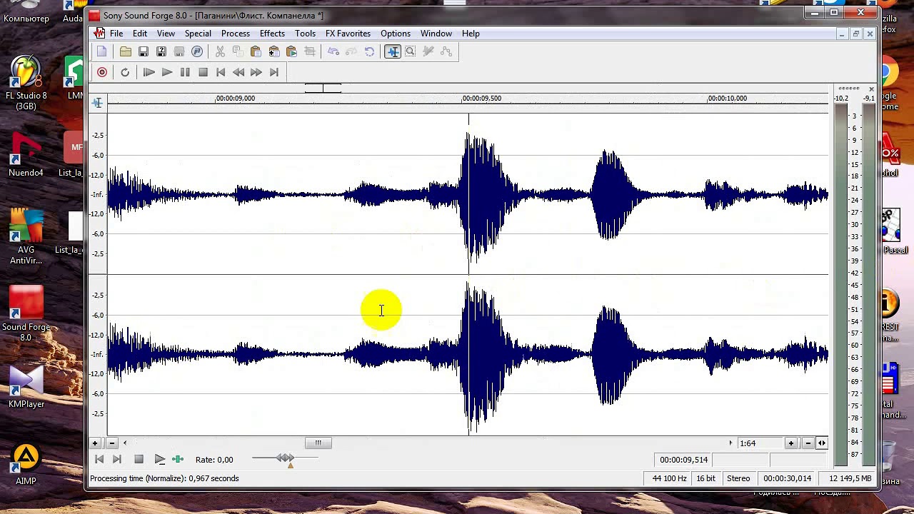The image size is (914, 514).
Task: Click the Fast Forward button
Action: [256, 72]
